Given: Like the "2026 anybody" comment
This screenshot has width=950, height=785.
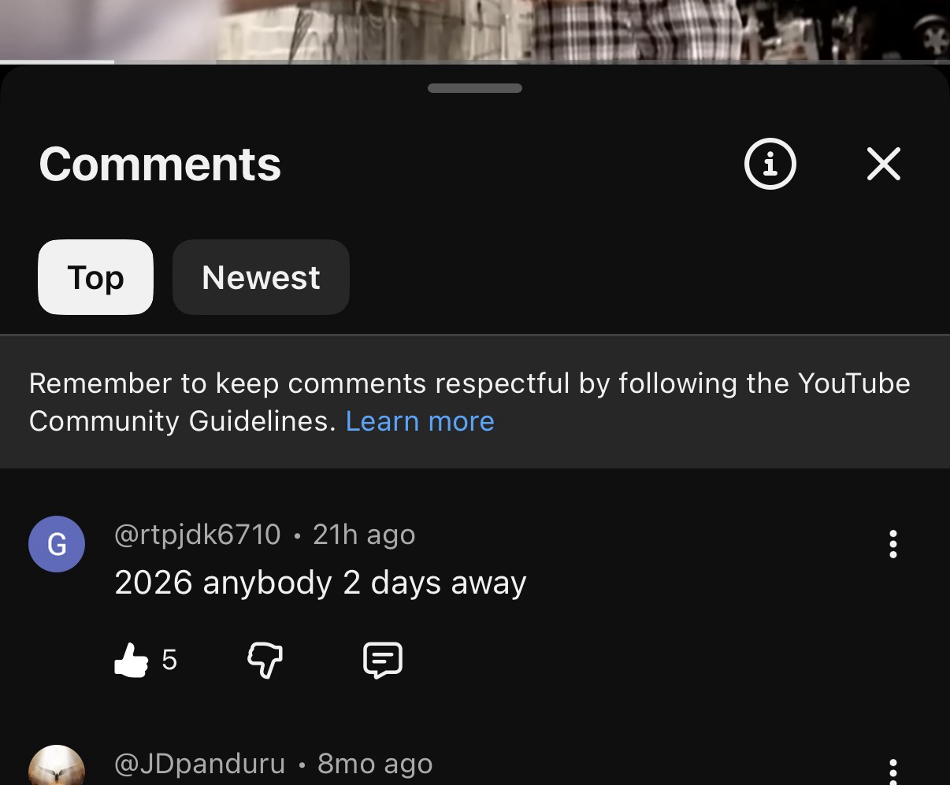Looking at the screenshot, I should point(132,660).
